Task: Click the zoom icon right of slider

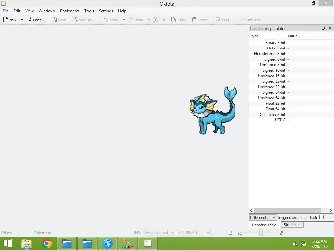Action: tap(281, 233)
